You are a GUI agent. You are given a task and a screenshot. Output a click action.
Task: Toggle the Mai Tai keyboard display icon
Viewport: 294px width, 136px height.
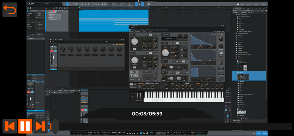point(139,80)
